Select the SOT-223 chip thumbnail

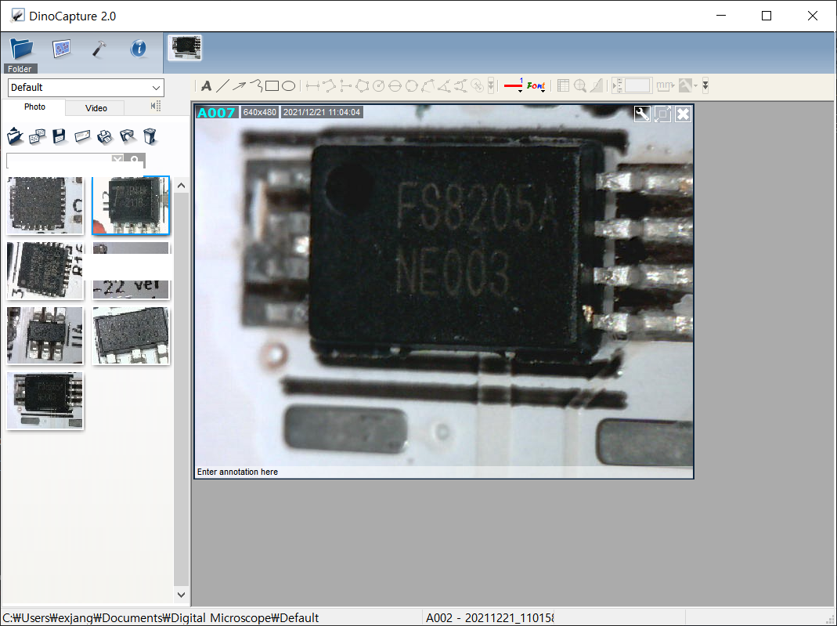coord(131,335)
